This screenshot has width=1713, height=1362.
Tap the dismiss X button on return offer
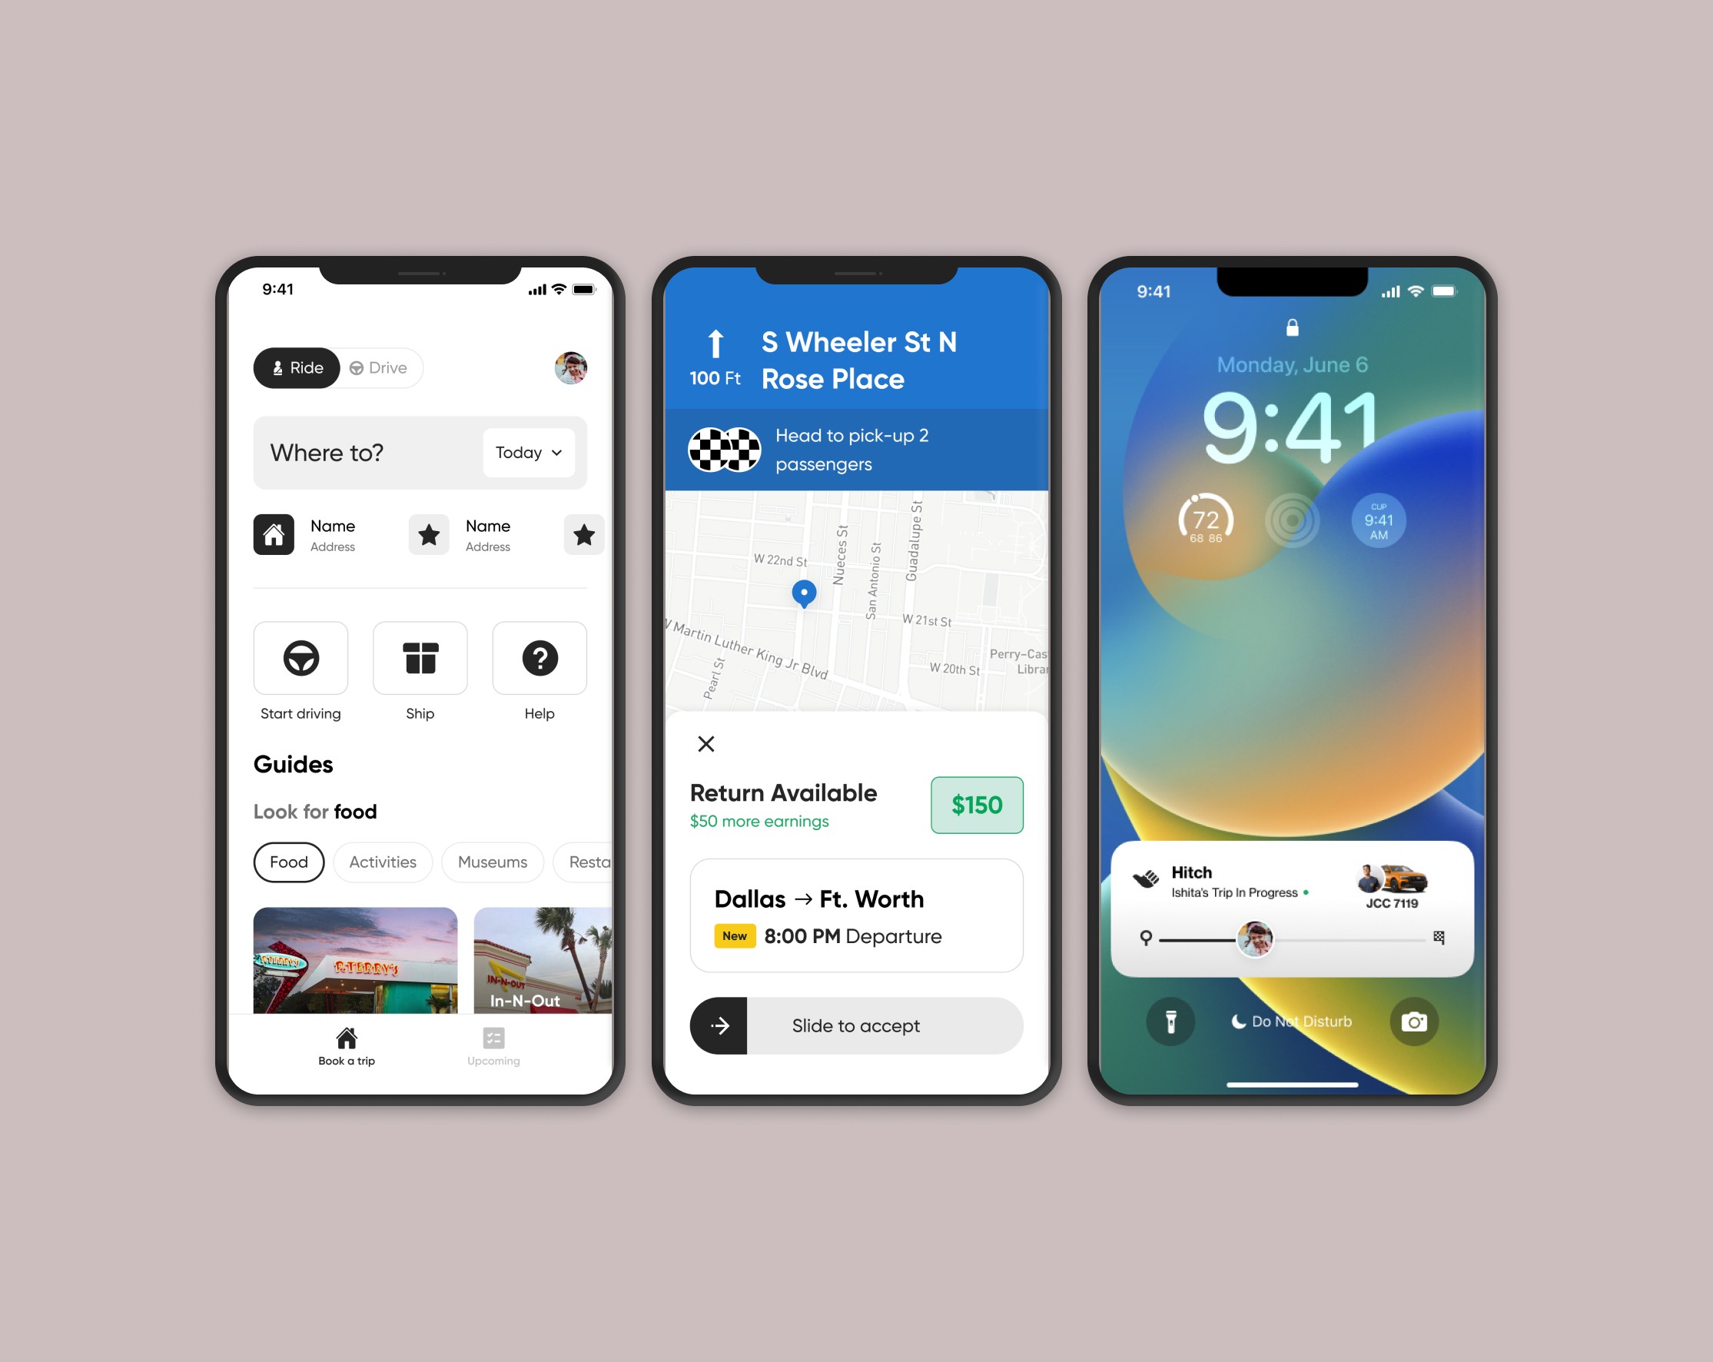tap(709, 743)
